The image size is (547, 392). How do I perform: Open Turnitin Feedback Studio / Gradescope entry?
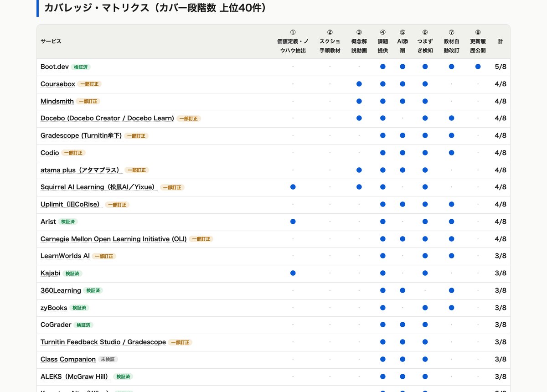coord(103,342)
